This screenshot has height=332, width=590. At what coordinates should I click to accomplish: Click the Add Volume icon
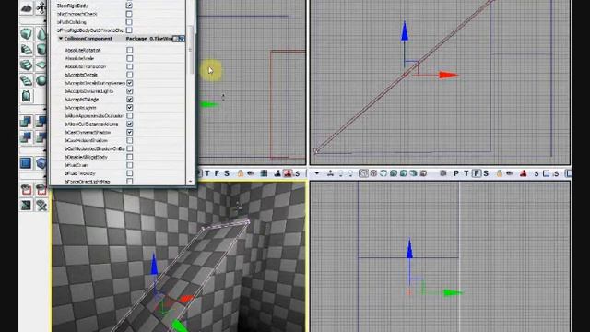pyautogui.click(x=41, y=163)
